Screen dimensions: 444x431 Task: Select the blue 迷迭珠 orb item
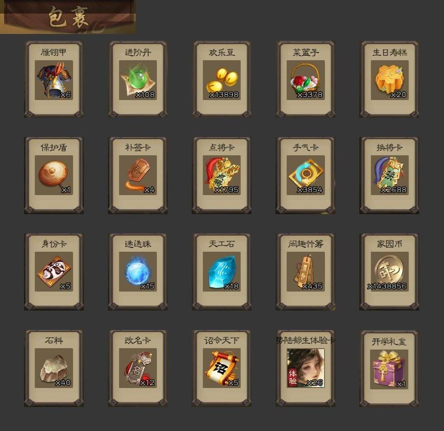click(138, 272)
